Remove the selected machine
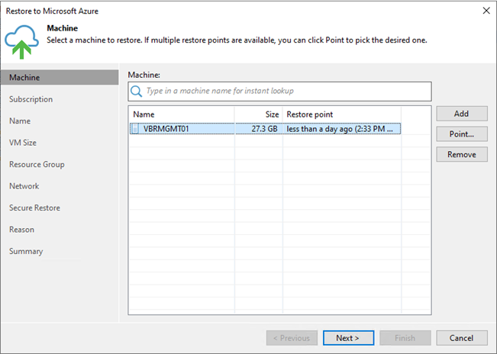 (461, 155)
